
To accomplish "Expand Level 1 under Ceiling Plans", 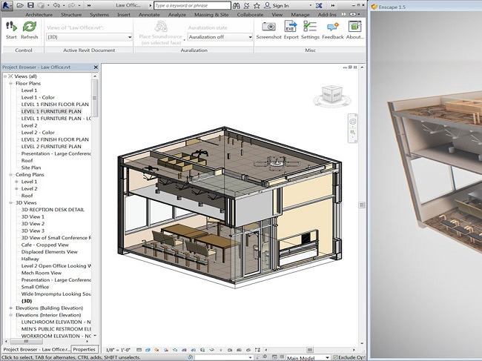I will [16, 182].
